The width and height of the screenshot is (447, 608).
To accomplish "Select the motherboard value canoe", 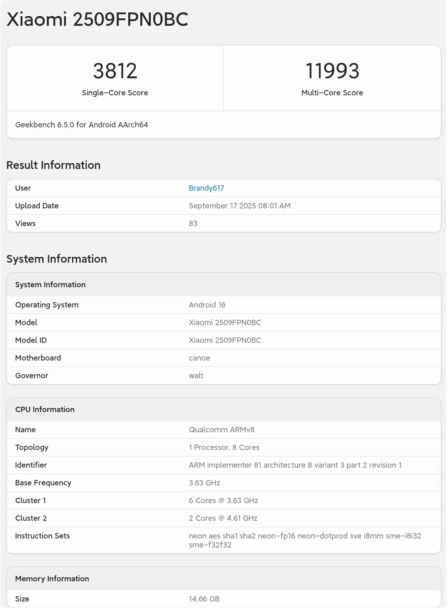I will [199, 358].
